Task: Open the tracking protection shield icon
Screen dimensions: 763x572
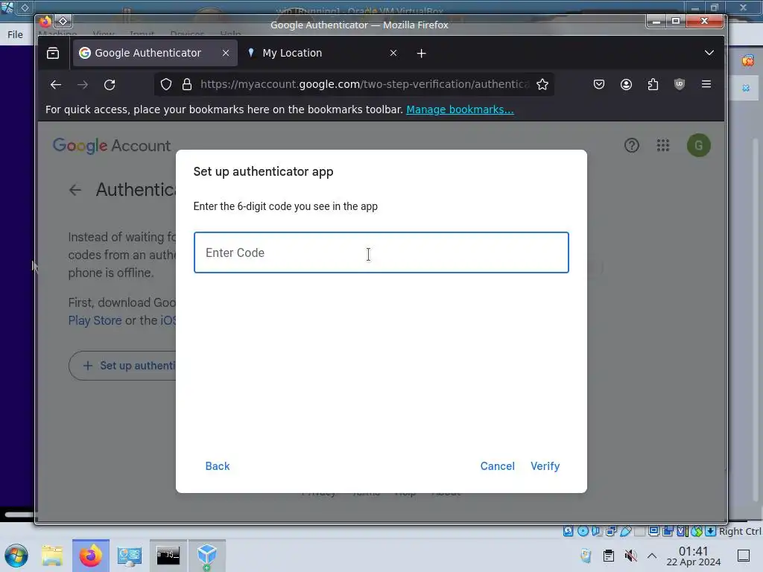Action: pyautogui.click(x=166, y=85)
